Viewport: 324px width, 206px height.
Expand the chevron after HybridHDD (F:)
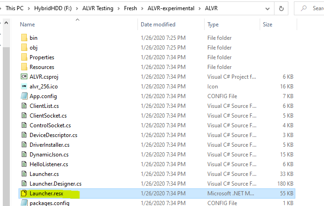tap(77, 8)
